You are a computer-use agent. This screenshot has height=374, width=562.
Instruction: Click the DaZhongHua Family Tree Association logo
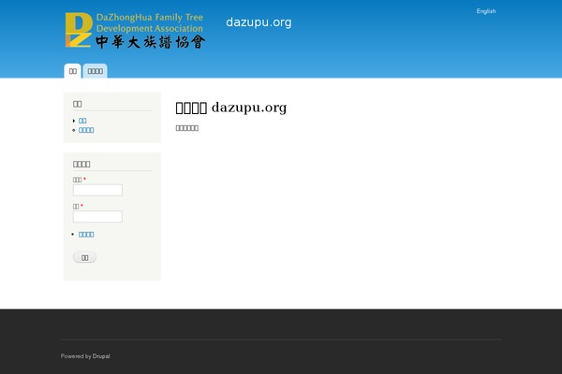tap(135, 31)
